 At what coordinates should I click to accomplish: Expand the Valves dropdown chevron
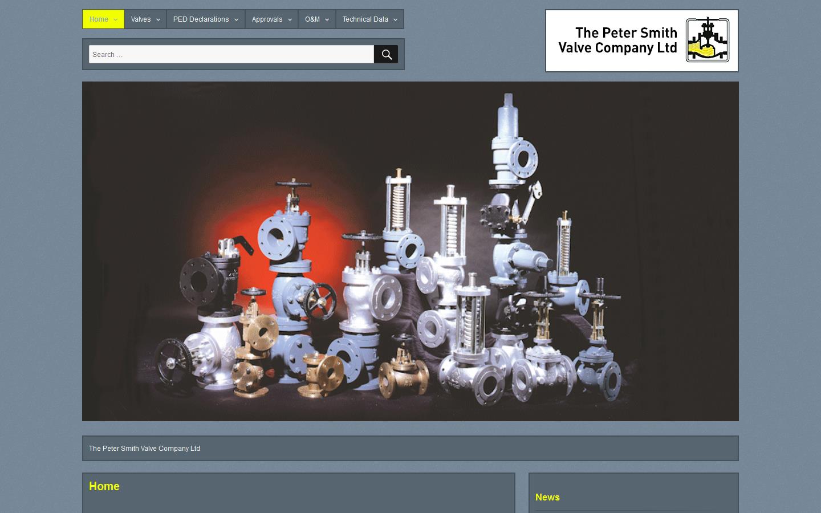point(158,19)
